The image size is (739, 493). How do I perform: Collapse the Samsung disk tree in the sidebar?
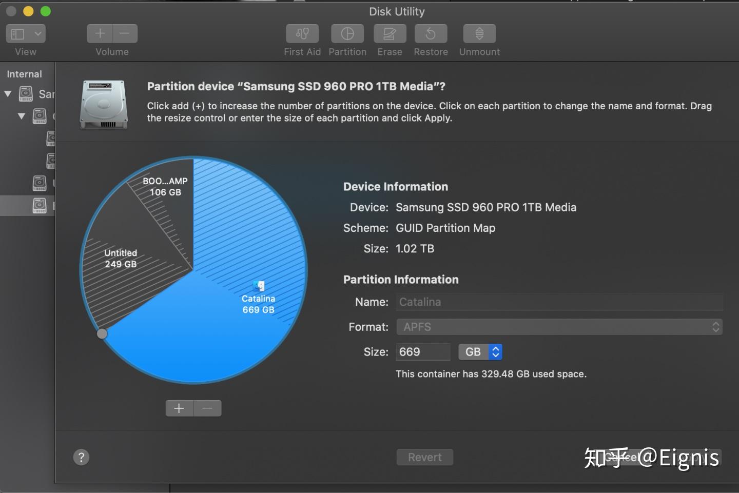tap(8, 94)
